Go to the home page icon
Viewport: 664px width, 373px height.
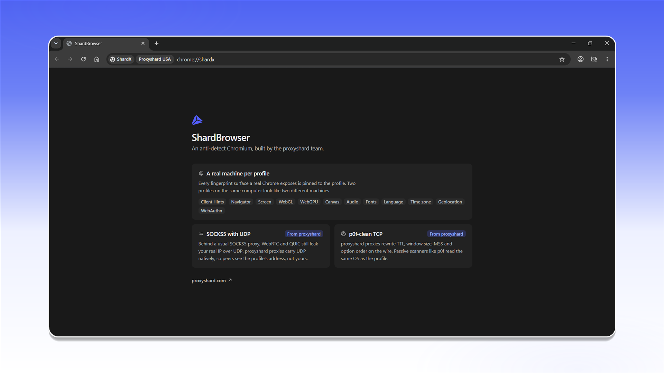click(97, 59)
